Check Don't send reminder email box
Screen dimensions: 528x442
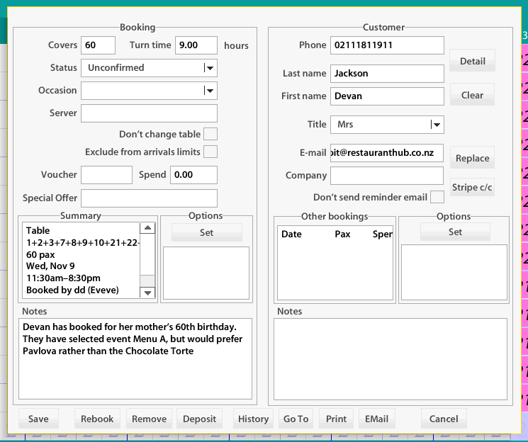(x=437, y=197)
